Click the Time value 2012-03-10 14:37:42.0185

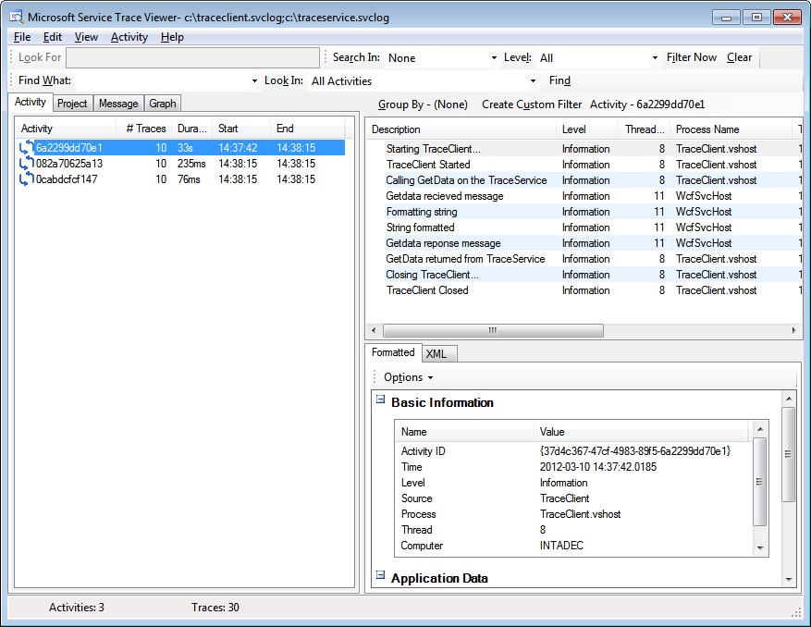[598, 467]
